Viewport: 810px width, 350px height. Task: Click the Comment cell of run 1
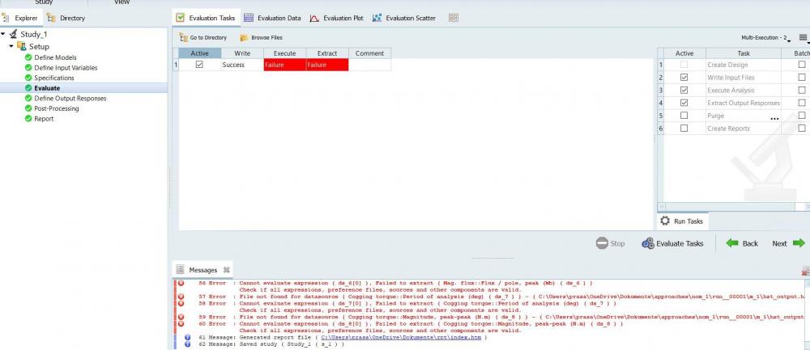369,65
